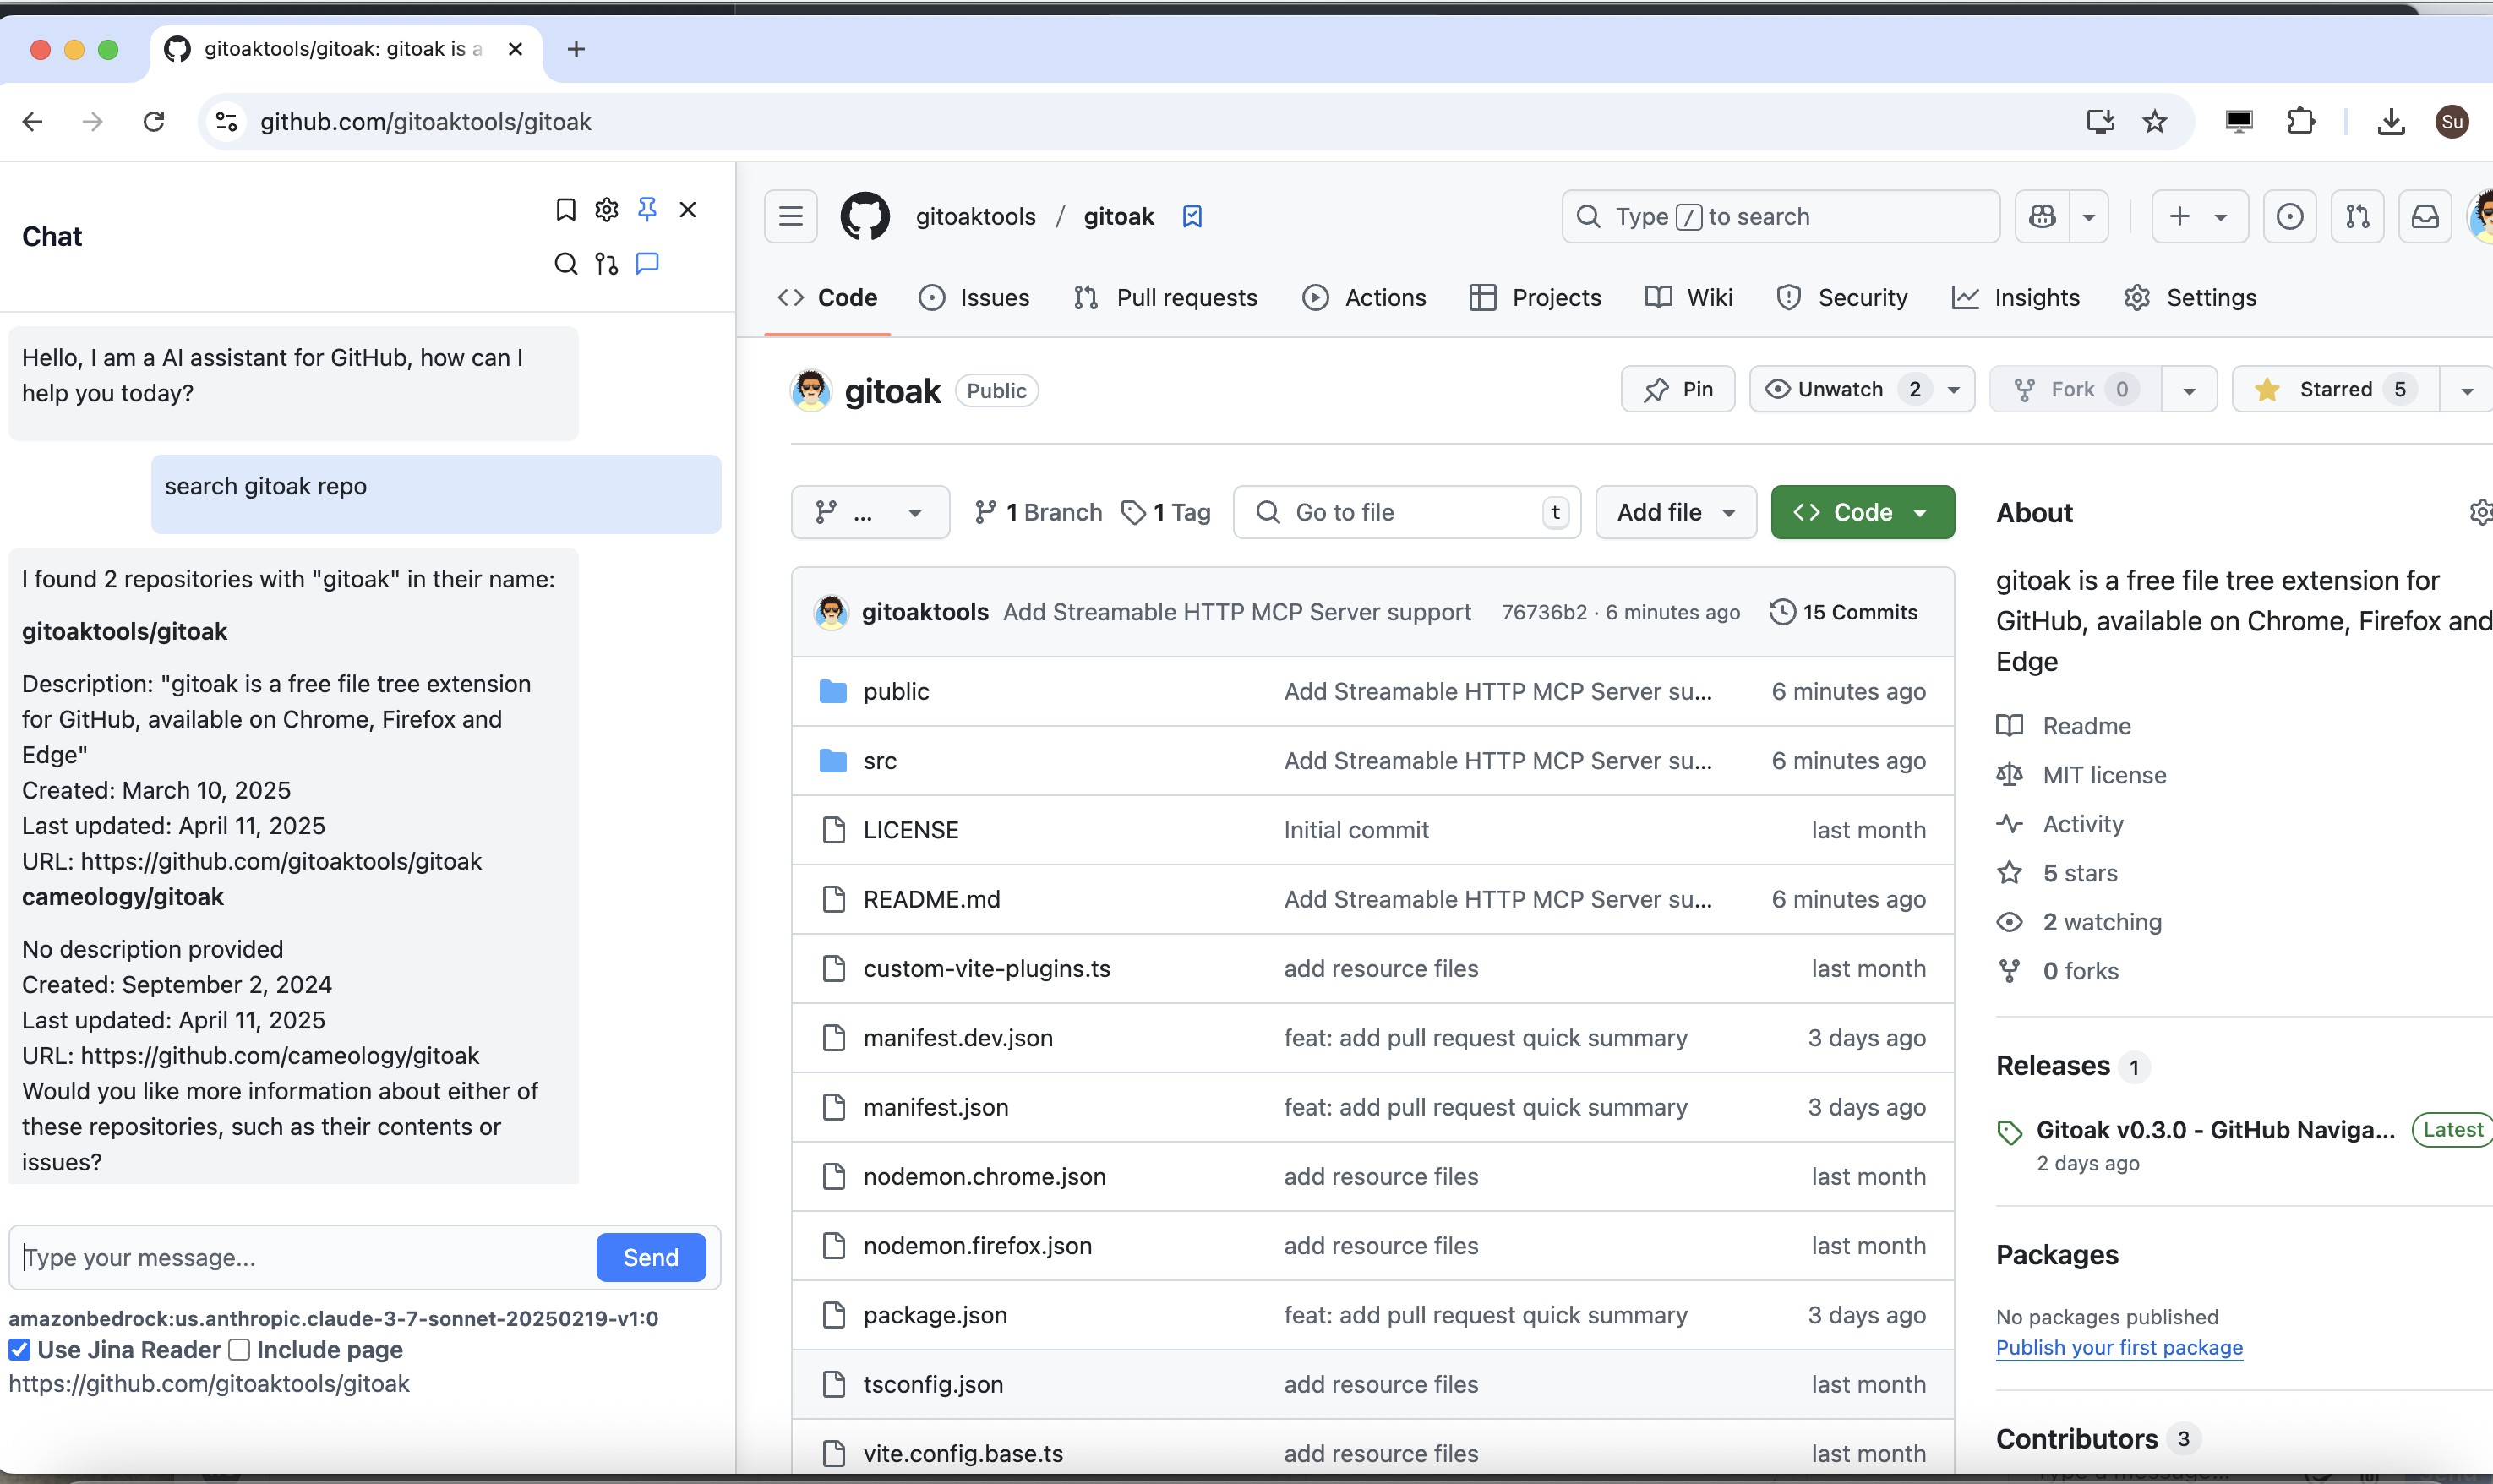Toggle the Starred button for gitoak
The width and height of the screenshot is (2493, 1484).
[2334, 390]
